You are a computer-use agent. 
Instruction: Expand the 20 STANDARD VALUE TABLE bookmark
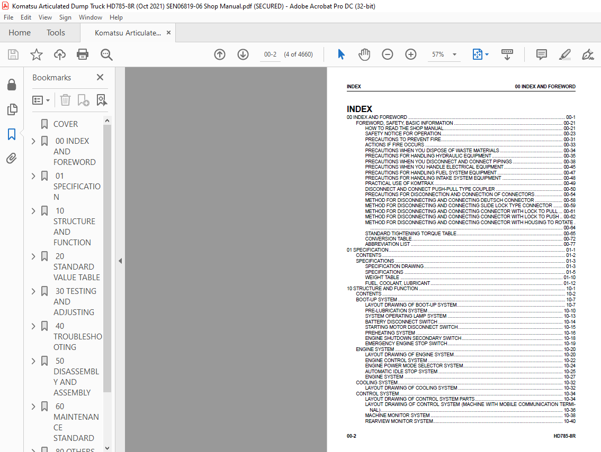pyautogui.click(x=33, y=256)
